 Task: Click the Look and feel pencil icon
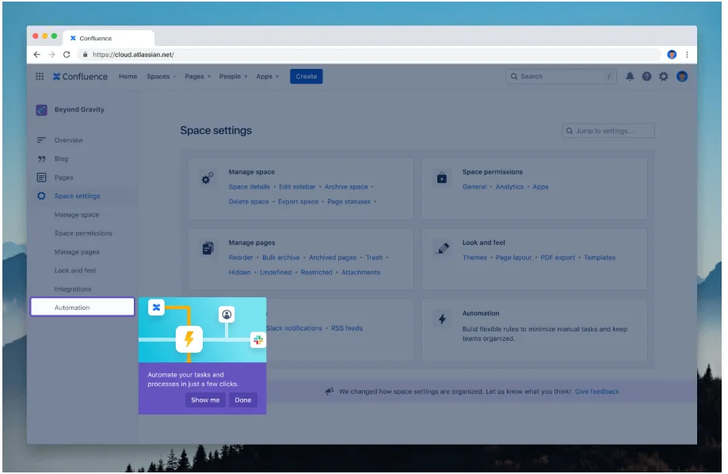[444, 248]
